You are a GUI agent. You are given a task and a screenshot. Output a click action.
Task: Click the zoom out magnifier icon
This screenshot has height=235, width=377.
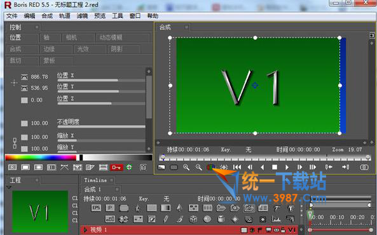point(198,167)
